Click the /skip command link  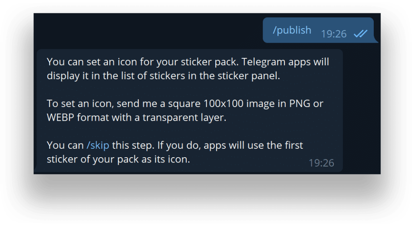98,145
